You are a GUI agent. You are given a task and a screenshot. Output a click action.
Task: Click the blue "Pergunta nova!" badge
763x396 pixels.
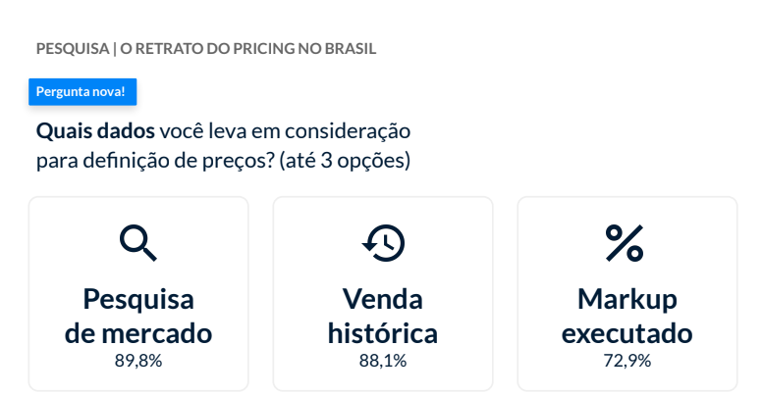click(x=81, y=92)
